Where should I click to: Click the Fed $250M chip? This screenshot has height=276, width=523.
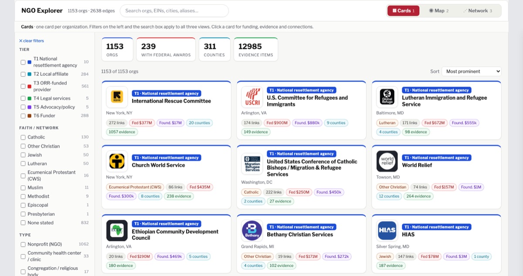(x=299, y=192)
